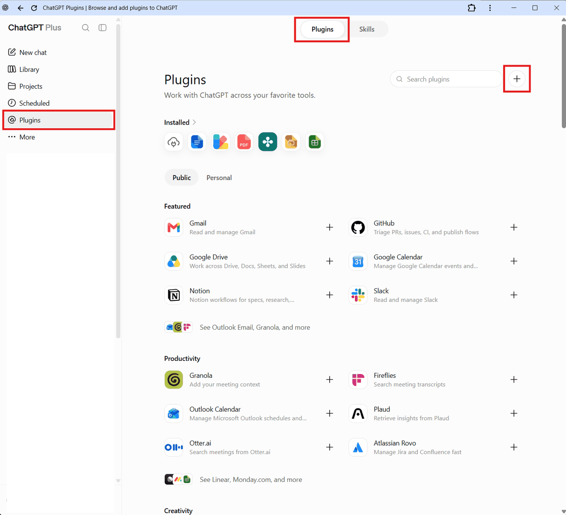This screenshot has width=566, height=515.
Task: Reload the page from the title bar
Action: [x=34, y=8]
